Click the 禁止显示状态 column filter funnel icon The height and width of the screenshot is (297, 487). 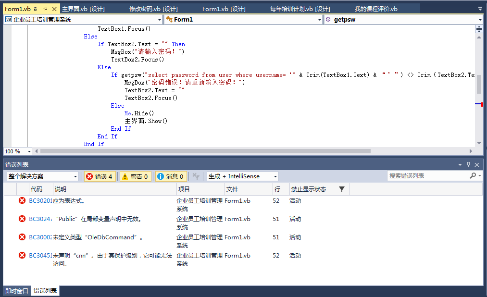[342, 189]
